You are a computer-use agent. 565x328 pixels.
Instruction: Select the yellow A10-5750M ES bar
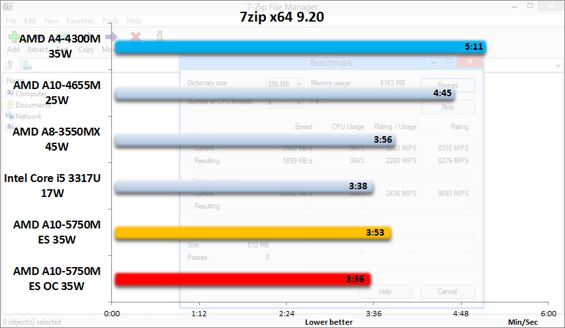coord(253,233)
